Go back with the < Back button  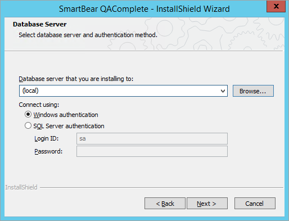165,203
